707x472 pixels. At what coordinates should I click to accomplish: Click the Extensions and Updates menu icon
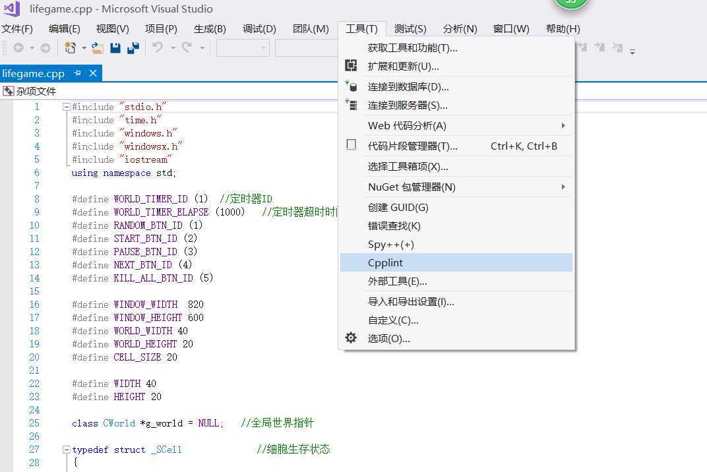point(352,65)
